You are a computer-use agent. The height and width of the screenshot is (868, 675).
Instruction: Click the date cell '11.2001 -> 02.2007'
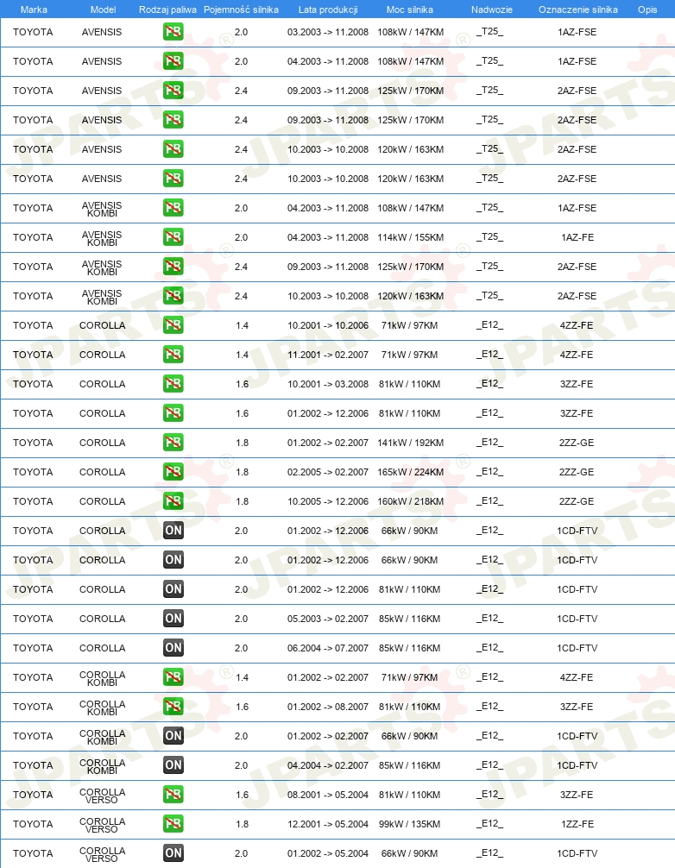328,355
